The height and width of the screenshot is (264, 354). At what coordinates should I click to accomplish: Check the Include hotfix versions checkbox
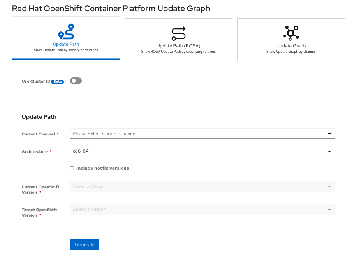(x=72, y=168)
